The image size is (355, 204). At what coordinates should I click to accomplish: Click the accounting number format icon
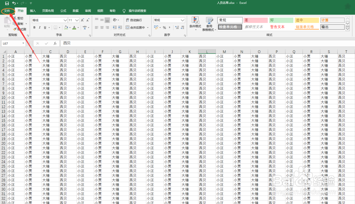(x=156, y=27)
